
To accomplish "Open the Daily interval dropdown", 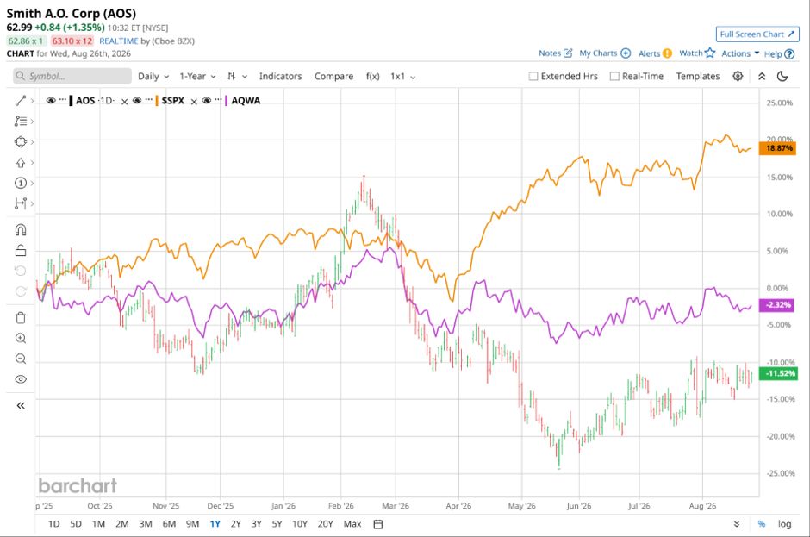I will point(153,76).
